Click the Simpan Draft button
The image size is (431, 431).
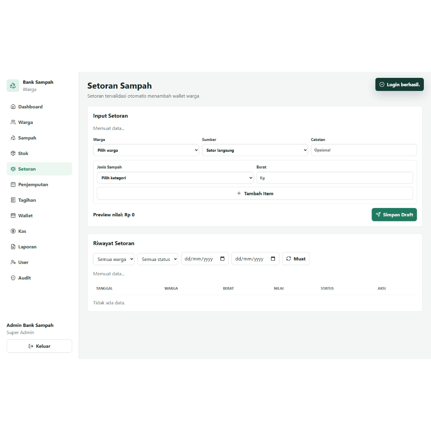tap(394, 214)
